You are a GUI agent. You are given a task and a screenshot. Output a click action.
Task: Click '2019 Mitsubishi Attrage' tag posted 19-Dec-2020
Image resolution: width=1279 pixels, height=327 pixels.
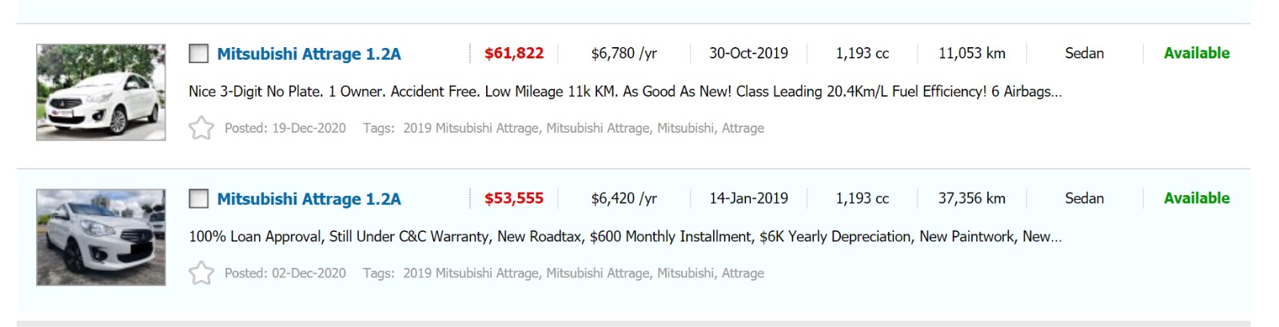point(470,128)
